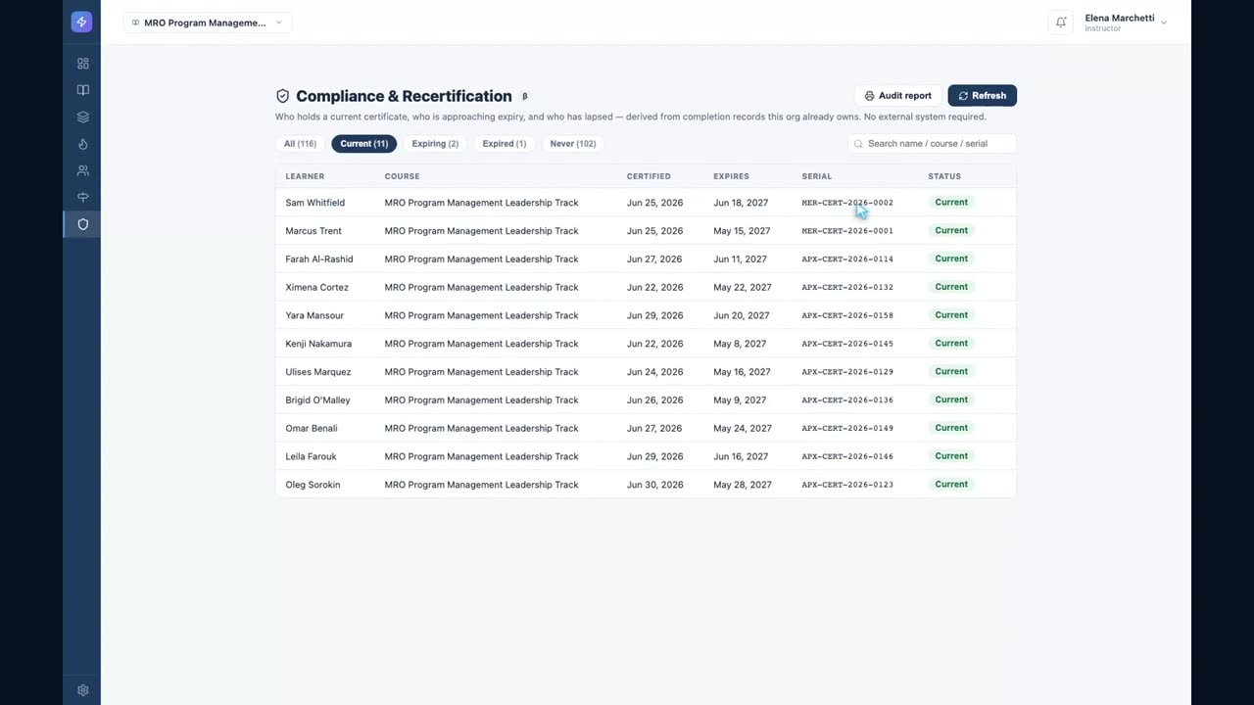Viewport: 1254px width, 705px height.
Task: Click the LEARNER column header
Action: [305, 176]
